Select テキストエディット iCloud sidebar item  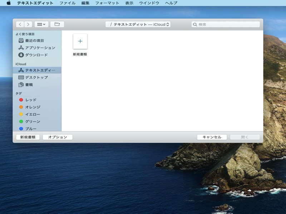pyautogui.click(x=40, y=70)
